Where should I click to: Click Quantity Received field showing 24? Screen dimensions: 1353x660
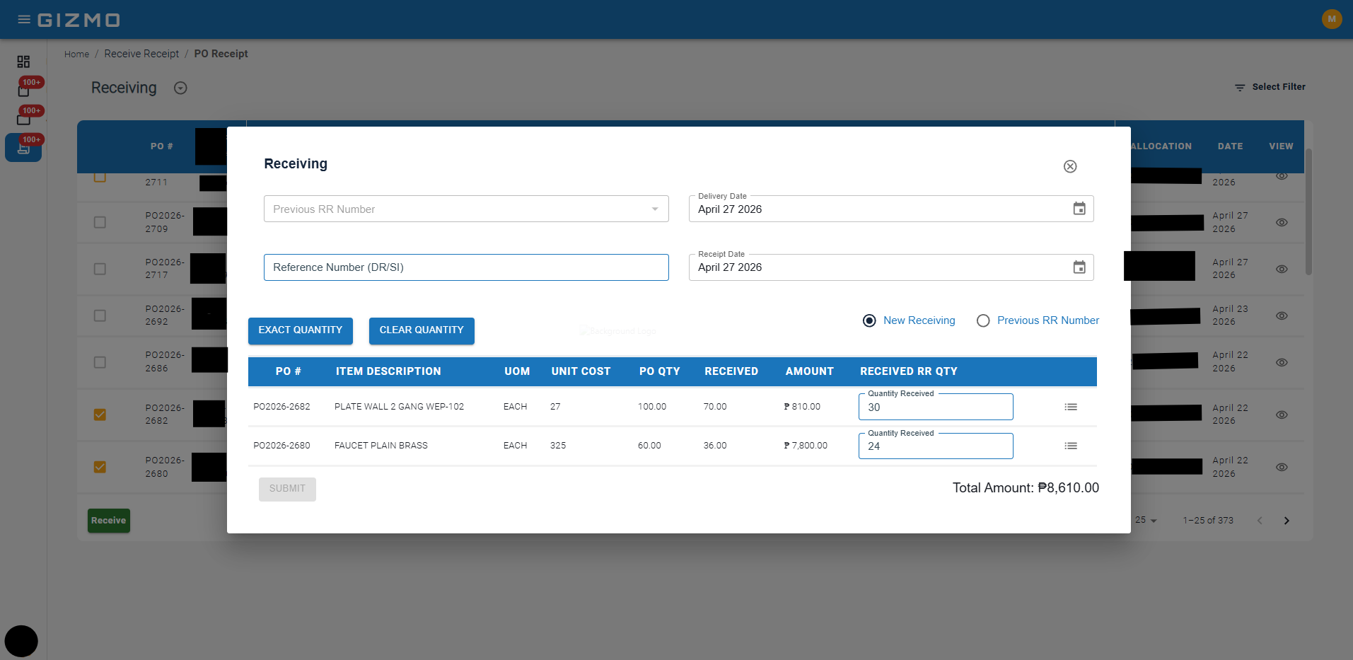point(936,446)
